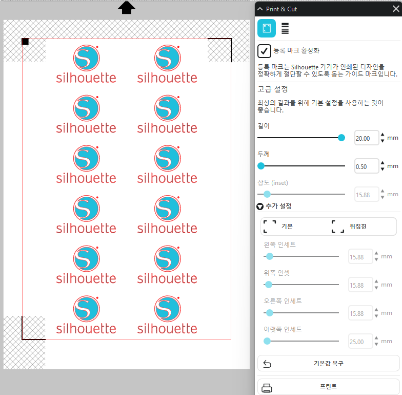Viewport: 402px width, 395px height.
Task: Click the 두께 value field showing 0.50
Action: click(x=366, y=166)
